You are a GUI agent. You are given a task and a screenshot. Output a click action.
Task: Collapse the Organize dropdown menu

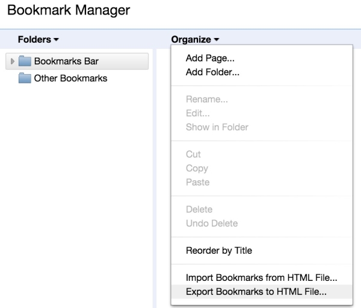tap(195, 39)
